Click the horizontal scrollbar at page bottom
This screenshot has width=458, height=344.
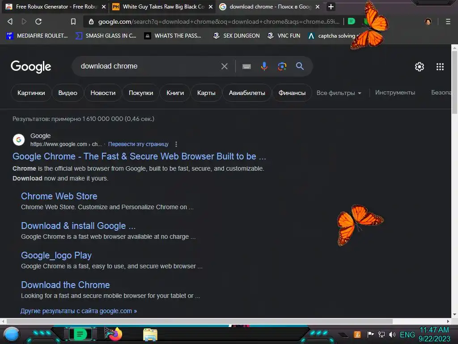tap(199, 321)
